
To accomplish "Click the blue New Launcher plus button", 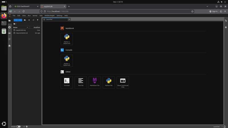I will click(x=18, y=20).
